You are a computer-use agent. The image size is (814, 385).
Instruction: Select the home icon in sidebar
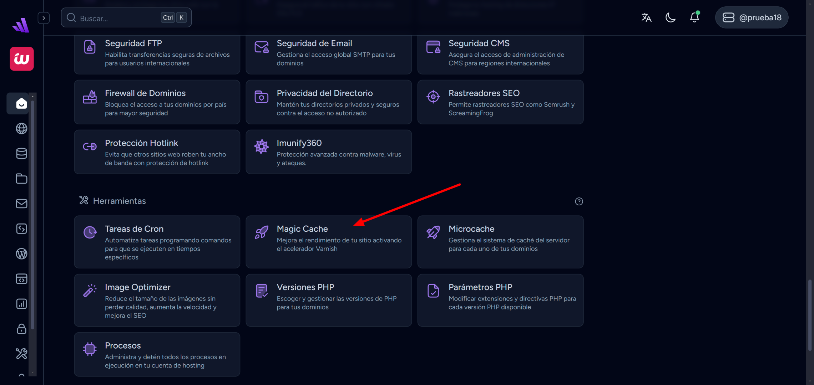(x=21, y=103)
